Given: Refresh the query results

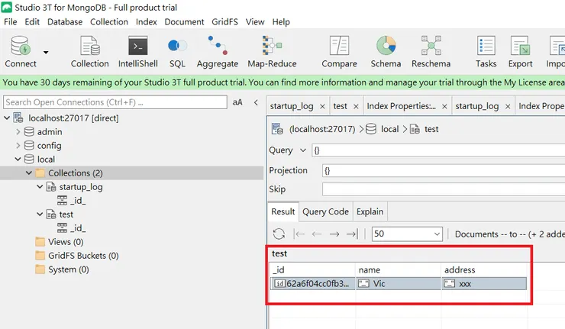Looking at the screenshot, I should 279,234.
